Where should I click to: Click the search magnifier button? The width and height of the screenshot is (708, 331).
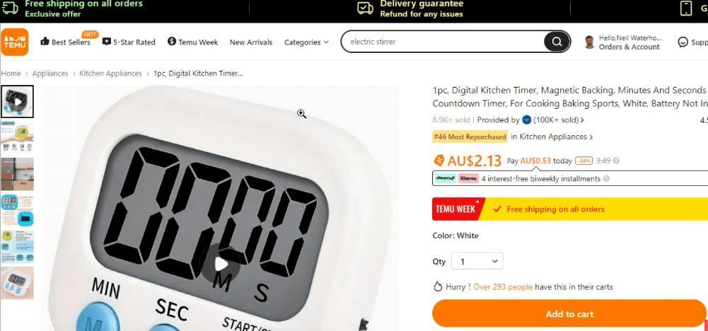pos(557,42)
